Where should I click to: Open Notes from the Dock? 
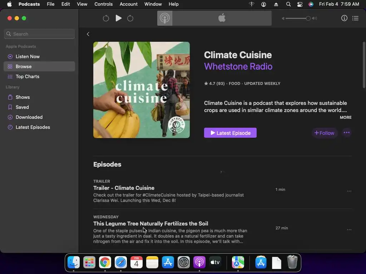[152, 262]
